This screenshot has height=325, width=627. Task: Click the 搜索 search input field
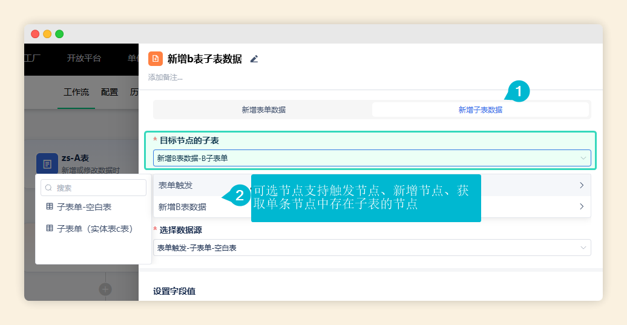93,188
